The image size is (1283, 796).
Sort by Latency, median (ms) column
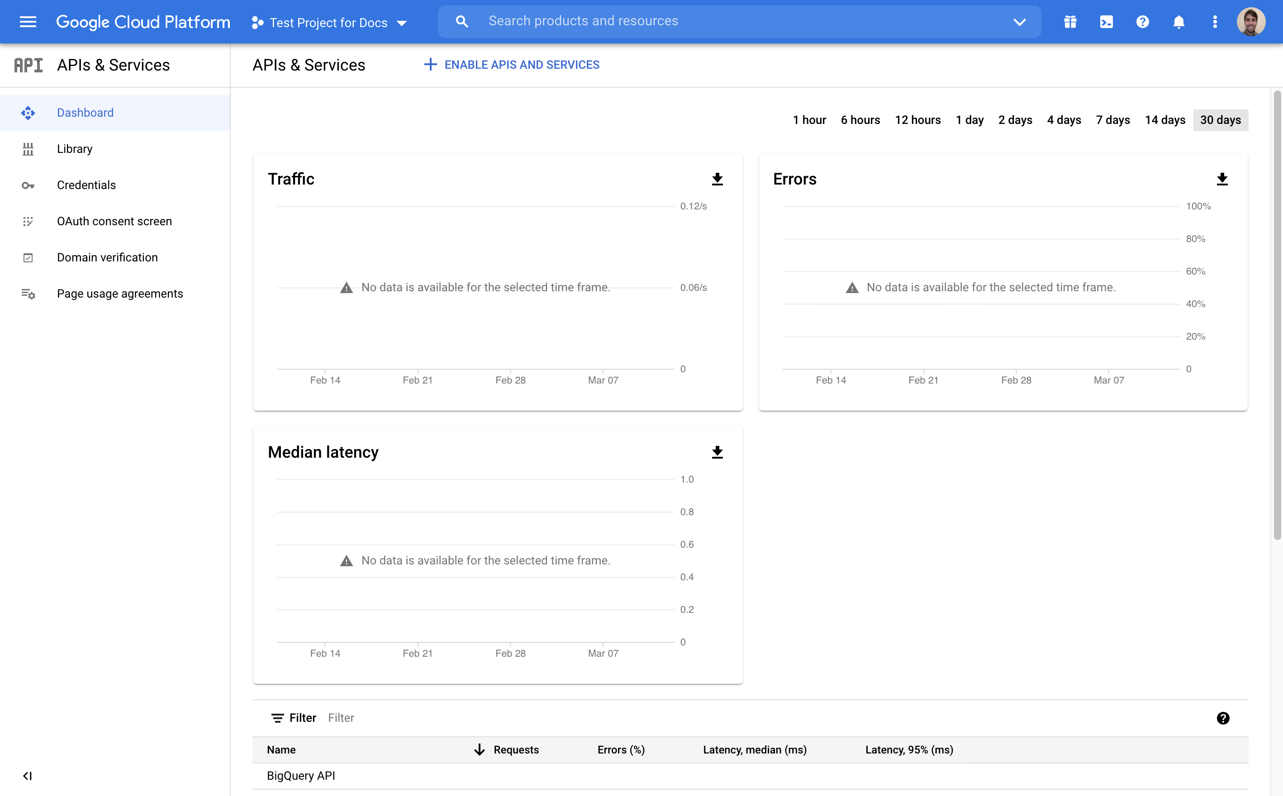(755, 750)
